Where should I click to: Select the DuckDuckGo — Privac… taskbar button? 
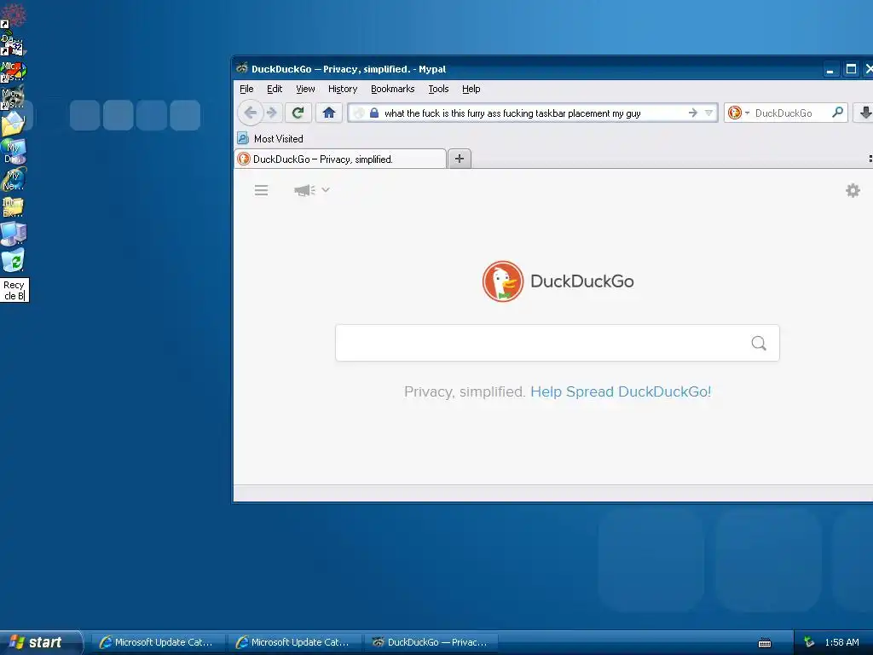[x=431, y=642]
